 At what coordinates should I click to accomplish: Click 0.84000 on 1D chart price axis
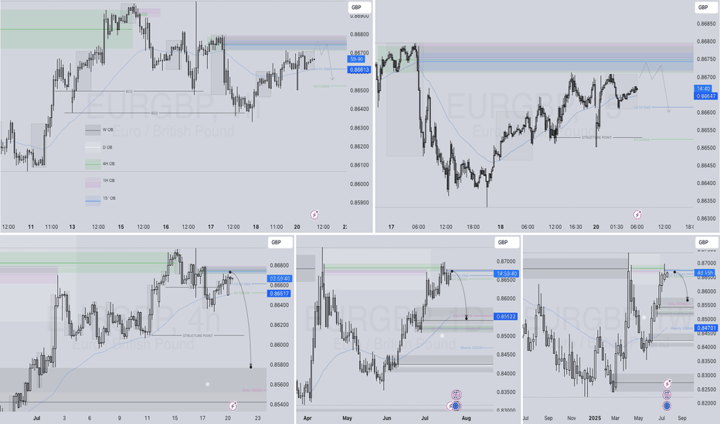coord(506,374)
